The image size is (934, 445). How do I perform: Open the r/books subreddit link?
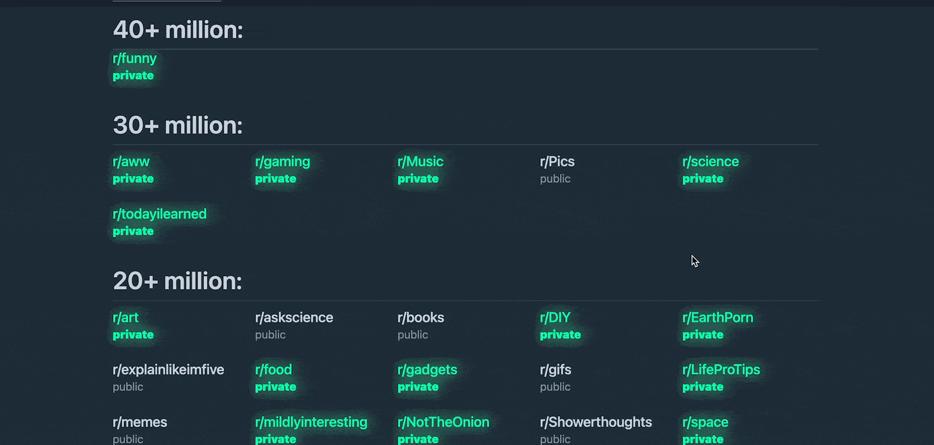420,318
